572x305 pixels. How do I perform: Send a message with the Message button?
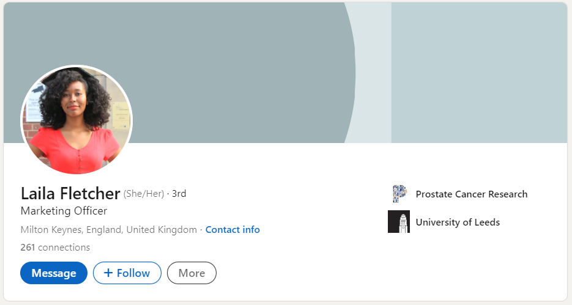point(54,273)
